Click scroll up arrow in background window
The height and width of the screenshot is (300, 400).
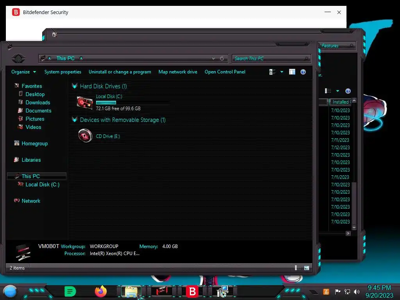click(354, 100)
